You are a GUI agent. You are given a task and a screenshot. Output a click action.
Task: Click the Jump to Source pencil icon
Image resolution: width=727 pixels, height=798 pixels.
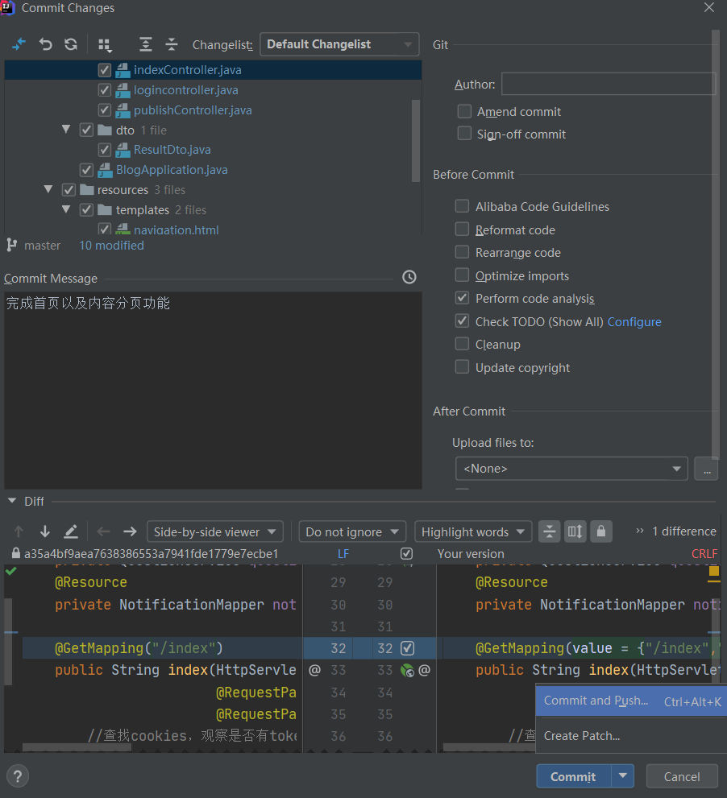tap(71, 531)
